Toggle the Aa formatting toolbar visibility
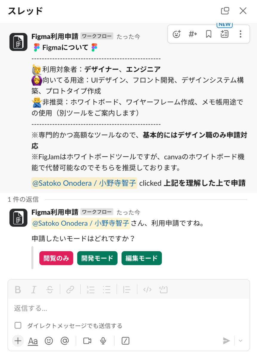The image size is (257, 359). click(x=33, y=341)
